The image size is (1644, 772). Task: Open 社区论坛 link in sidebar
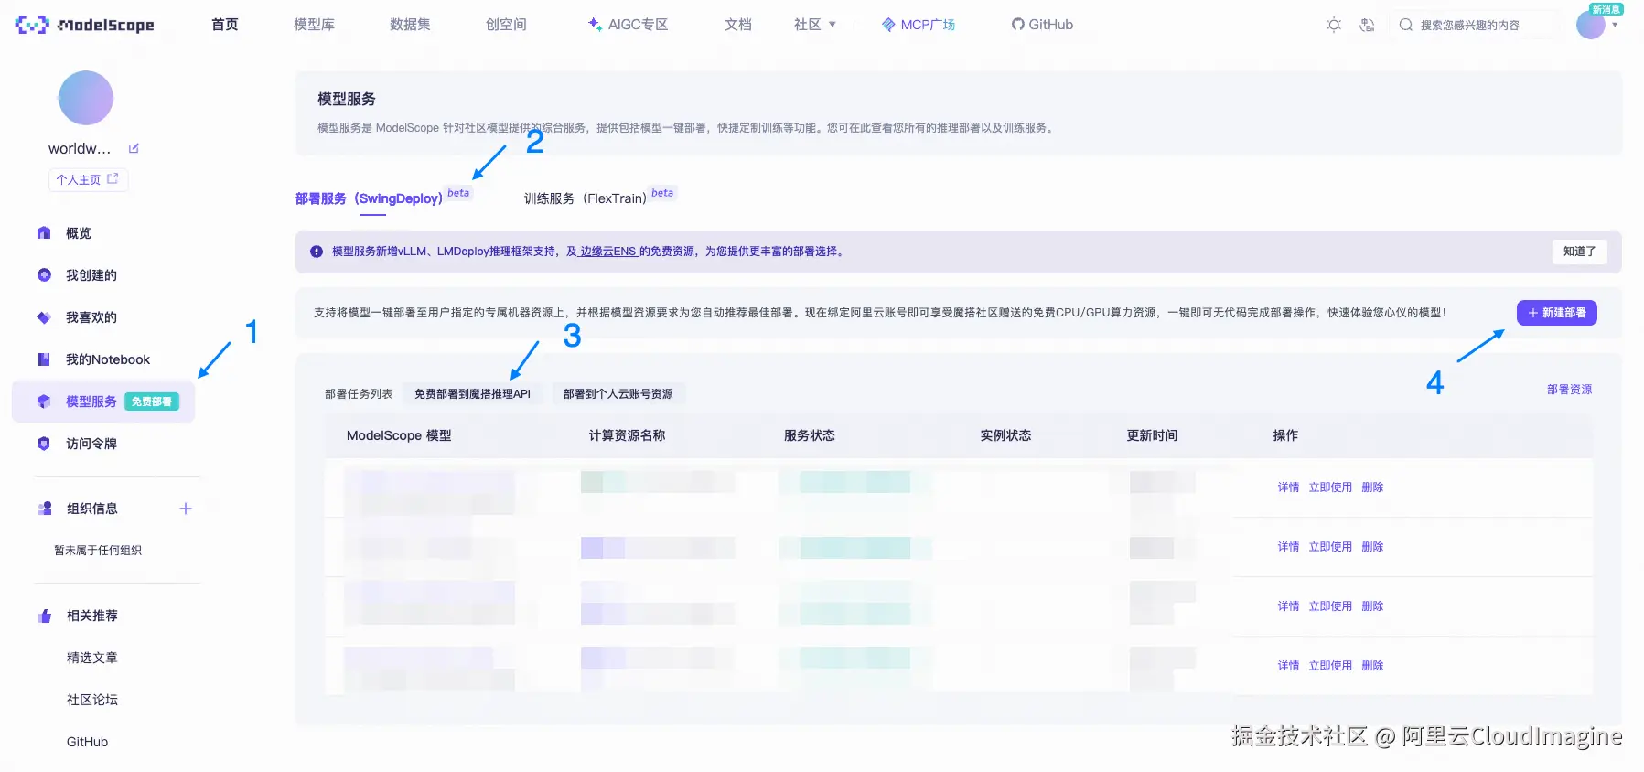[92, 700]
